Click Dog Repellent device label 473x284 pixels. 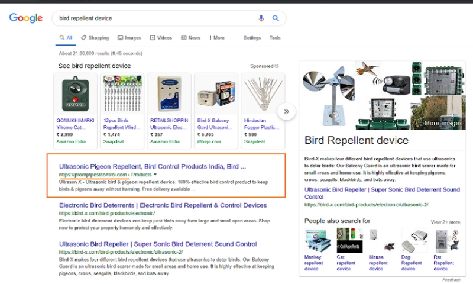click(x=412, y=263)
